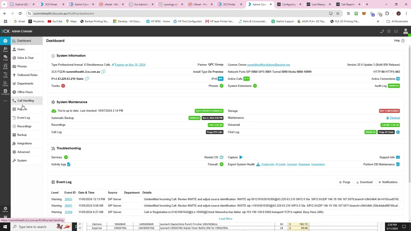Open the Activity logs file icon
The image size is (411, 231).
click(x=69, y=164)
